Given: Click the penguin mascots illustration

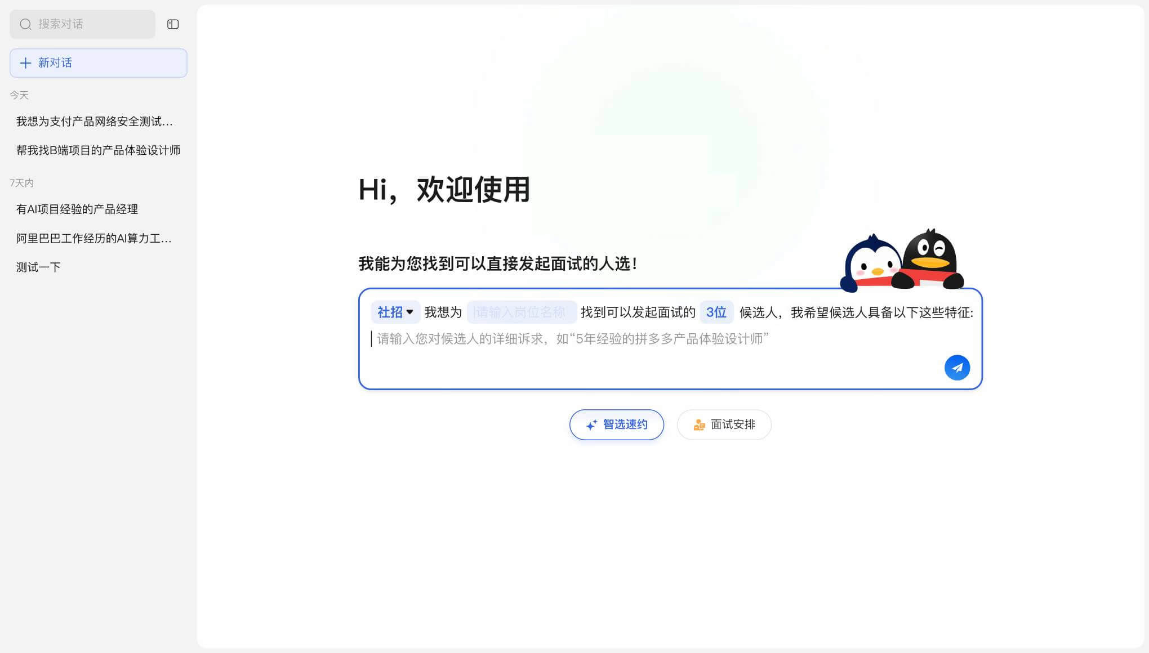Looking at the screenshot, I should click(x=901, y=261).
